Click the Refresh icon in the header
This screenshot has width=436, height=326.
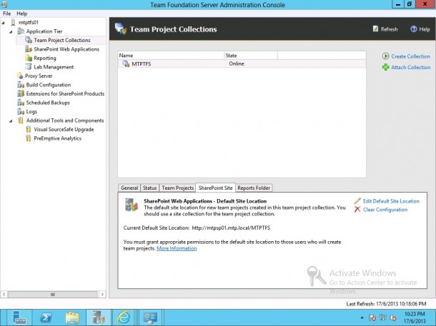[376, 29]
